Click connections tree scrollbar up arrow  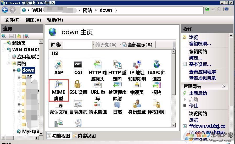pyautogui.click(x=41, y=42)
